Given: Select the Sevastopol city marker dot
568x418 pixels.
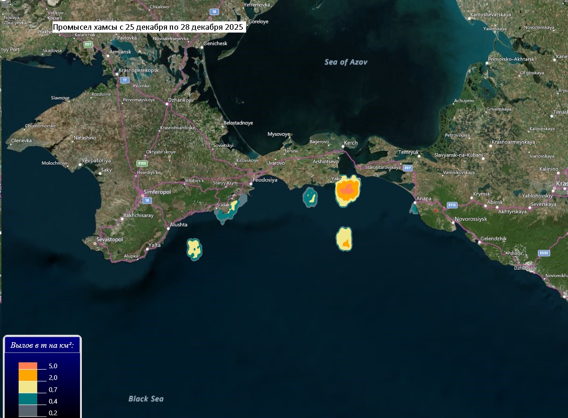Looking at the screenshot, I should pos(95,243).
